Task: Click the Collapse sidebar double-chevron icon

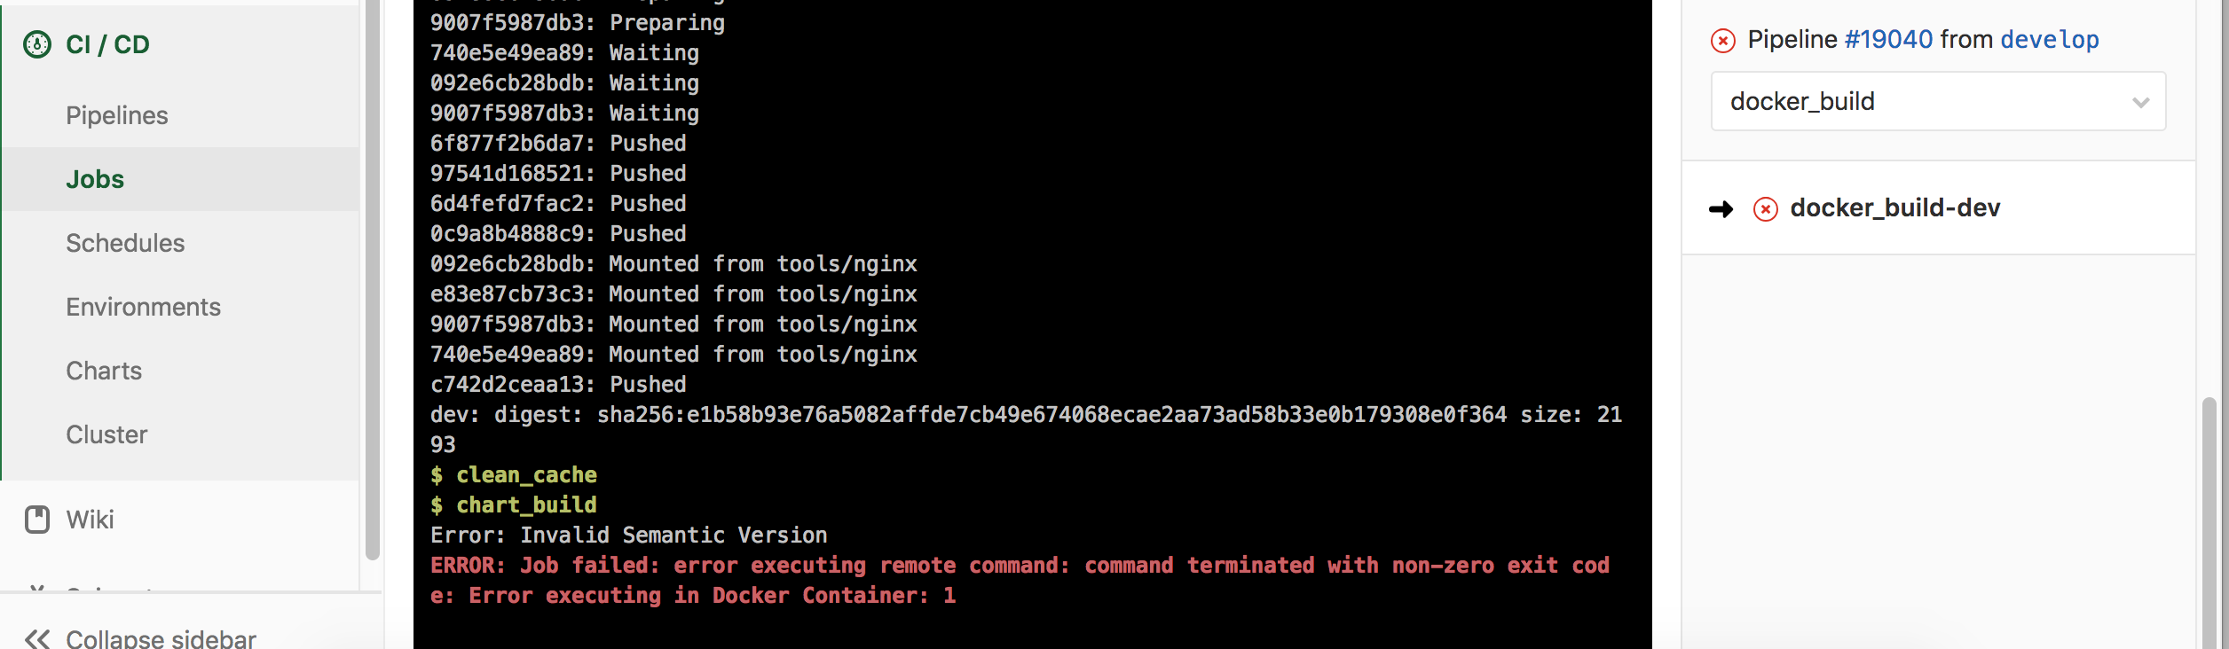Action: click(x=37, y=638)
